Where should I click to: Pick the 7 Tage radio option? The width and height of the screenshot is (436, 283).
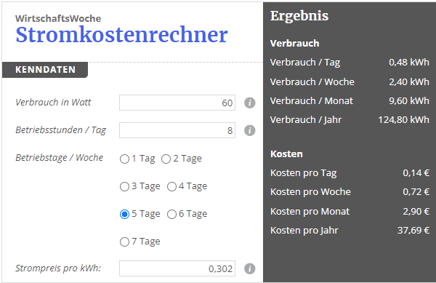124,242
